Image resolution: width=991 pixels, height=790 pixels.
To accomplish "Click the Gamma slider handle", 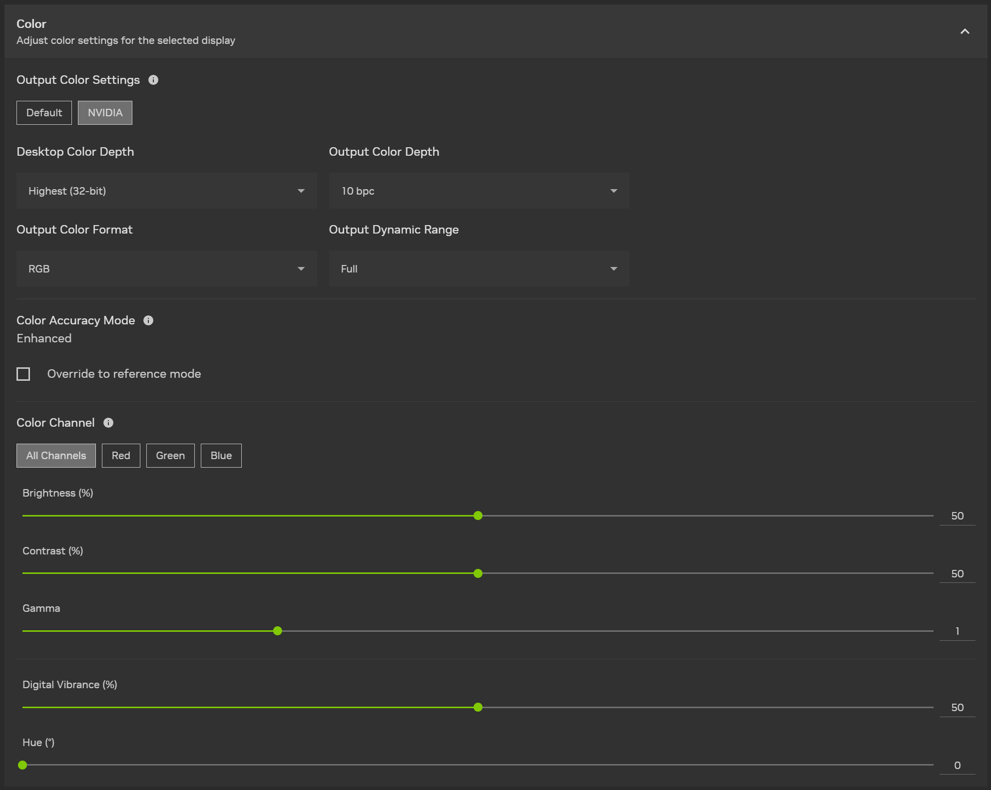I will pos(278,631).
